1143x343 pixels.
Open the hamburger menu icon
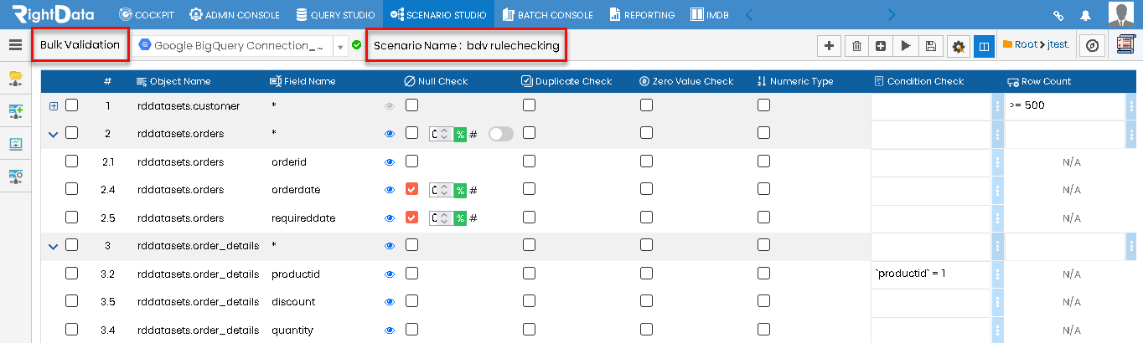pos(15,45)
